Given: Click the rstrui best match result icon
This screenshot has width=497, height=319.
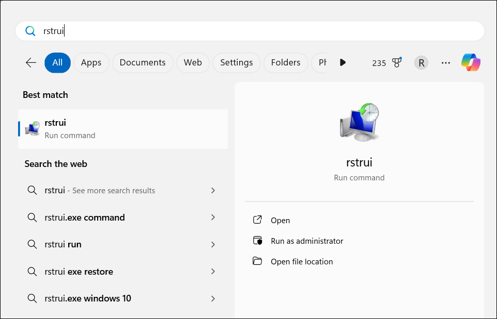Looking at the screenshot, I should click(33, 129).
